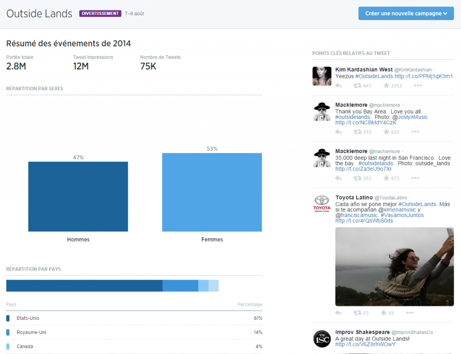The height and width of the screenshot is (354, 461).
Task: View Toyota Latino's selfie photo
Action: click(394, 267)
